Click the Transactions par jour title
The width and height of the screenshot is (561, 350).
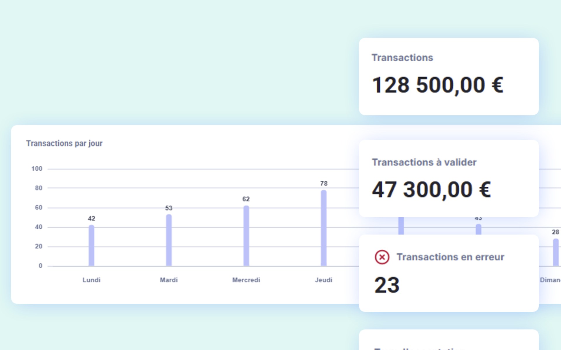pyautogui.click(x=64, y=143)
